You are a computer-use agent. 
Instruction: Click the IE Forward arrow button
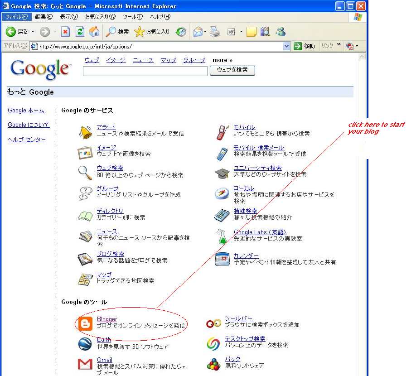point(45,32)
